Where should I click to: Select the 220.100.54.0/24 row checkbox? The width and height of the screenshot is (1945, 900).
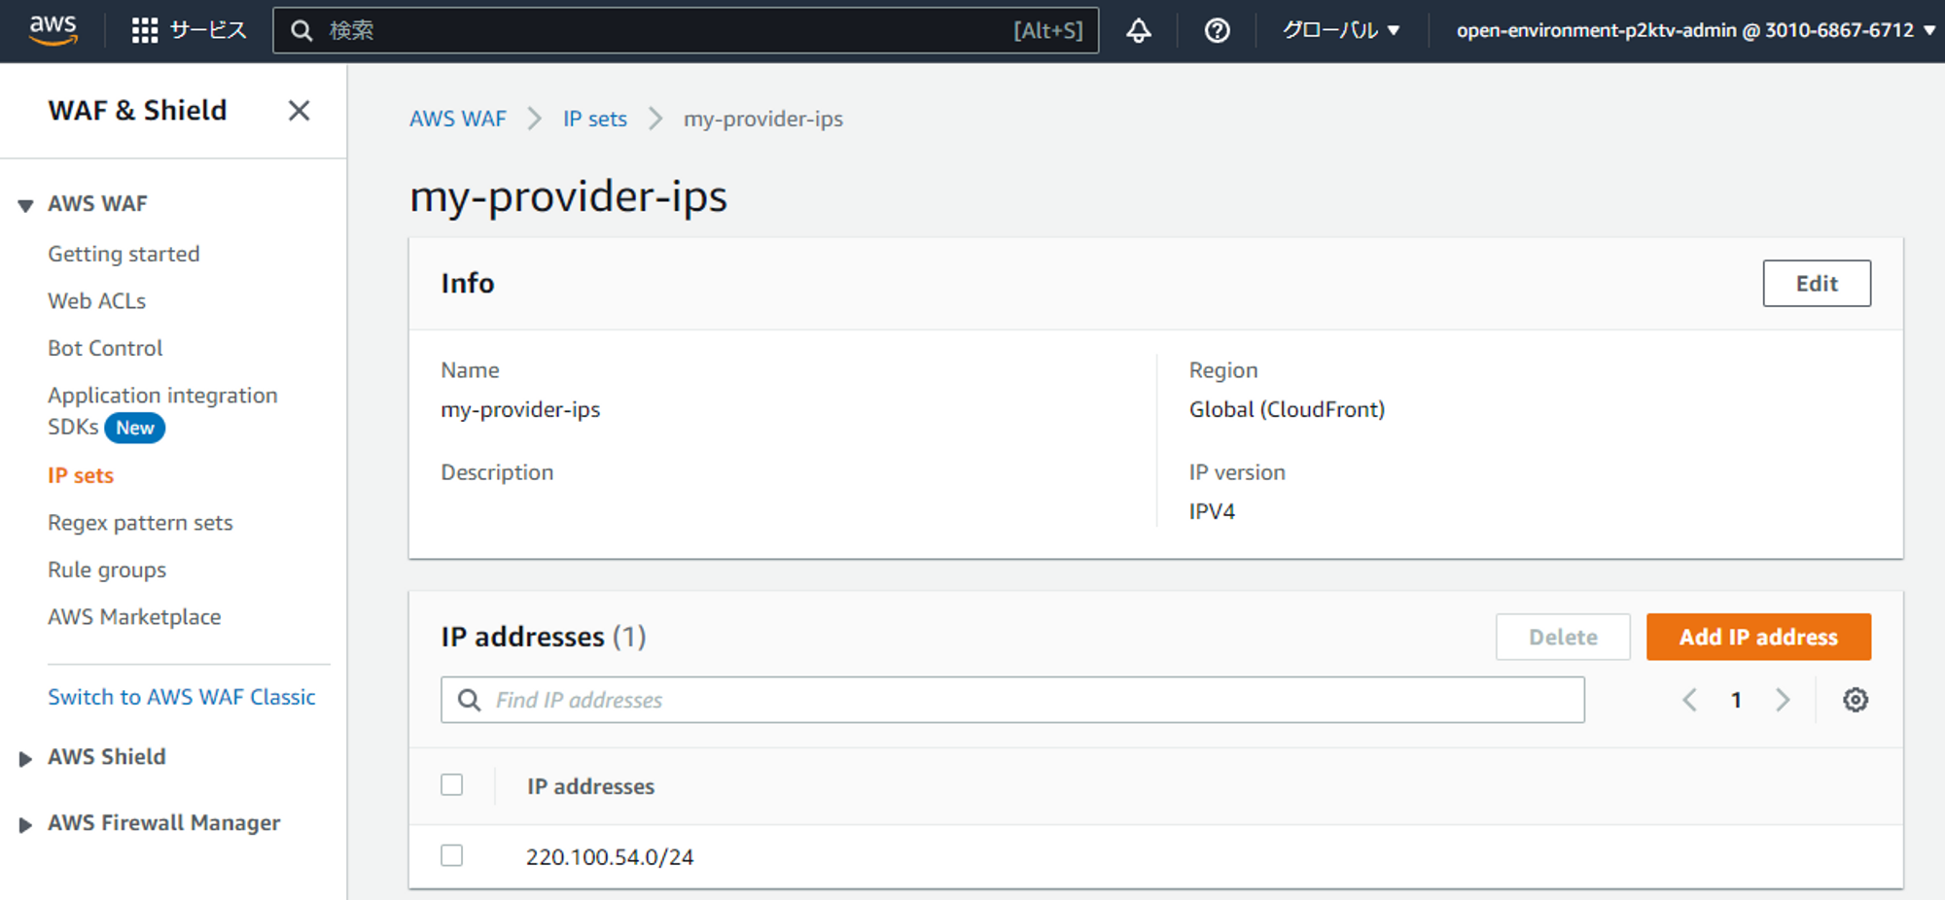451,855
